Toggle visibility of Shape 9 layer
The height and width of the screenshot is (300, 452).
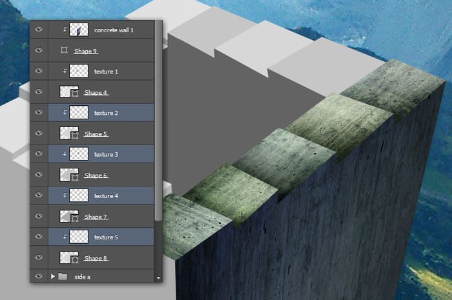pos(39,50)
